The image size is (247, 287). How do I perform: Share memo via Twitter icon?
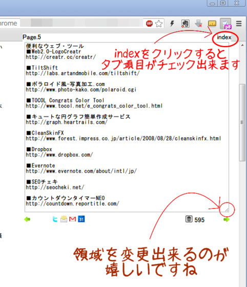click(x=55, y=219)
